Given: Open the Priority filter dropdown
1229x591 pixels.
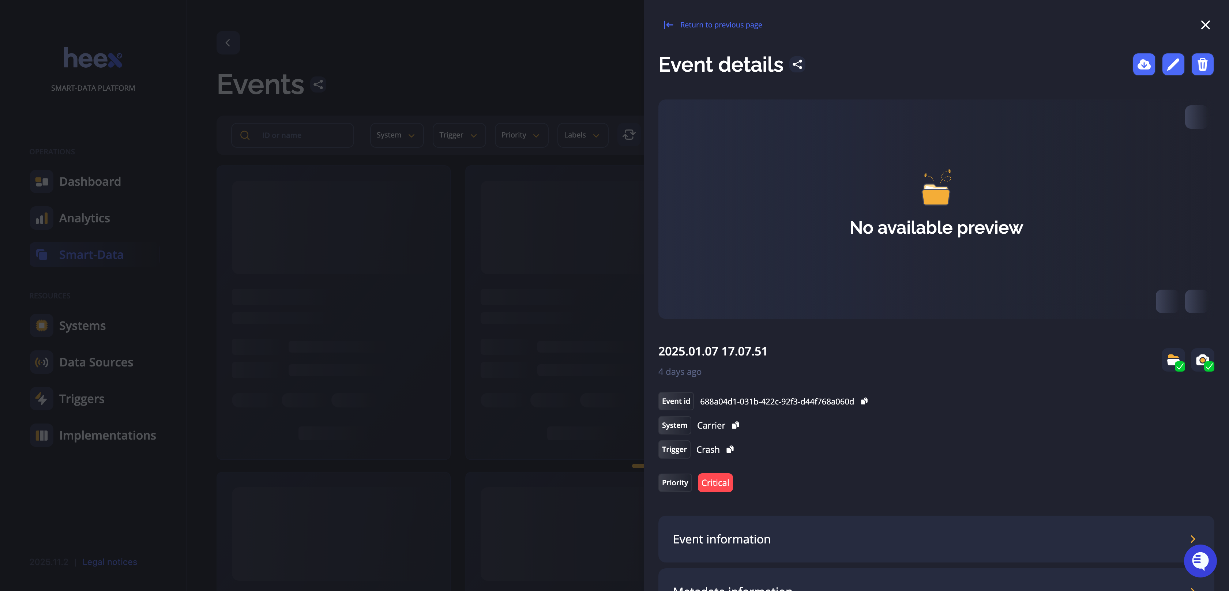Looking at the screenshot, I should point(520,135).
